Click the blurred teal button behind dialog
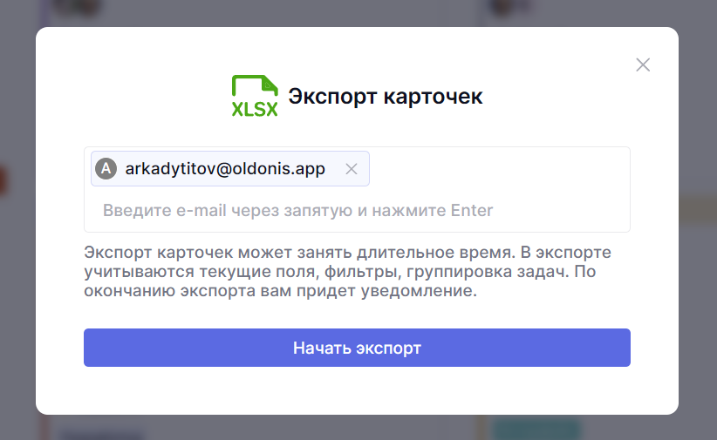717x440 pixels. 536,429
